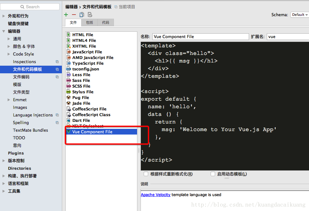The height and width of the screenshot is (211, 309).
Task: Click project-level icon next to Language Injections
Action: (x=57, y=115)
